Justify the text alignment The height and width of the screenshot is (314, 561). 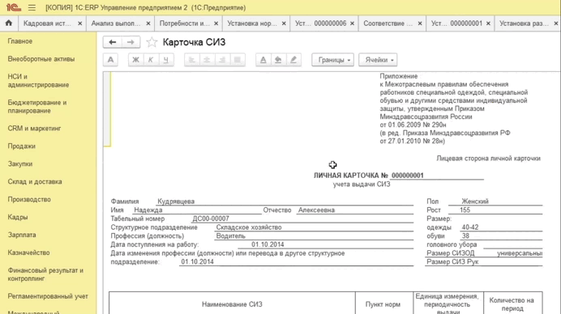coord(238,60)
